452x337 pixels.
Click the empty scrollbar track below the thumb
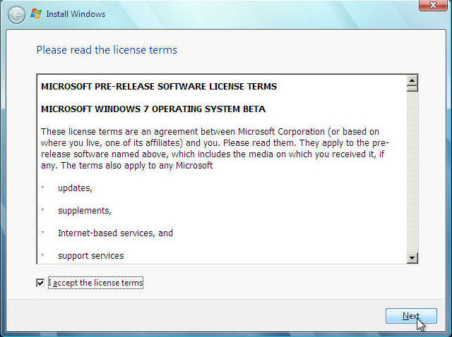point(412,176)
